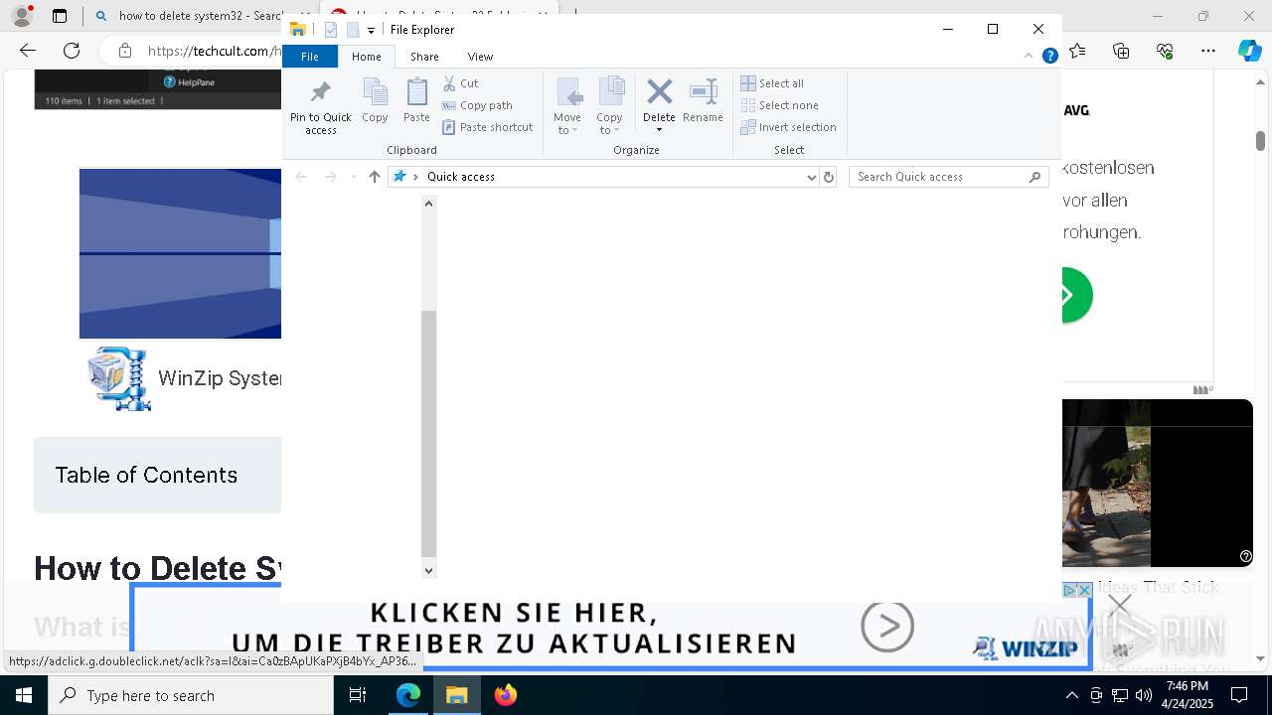This screenshot has height=715, width=1272.
Task: Open the Move to dropdown
Action: tap(567, 106)
